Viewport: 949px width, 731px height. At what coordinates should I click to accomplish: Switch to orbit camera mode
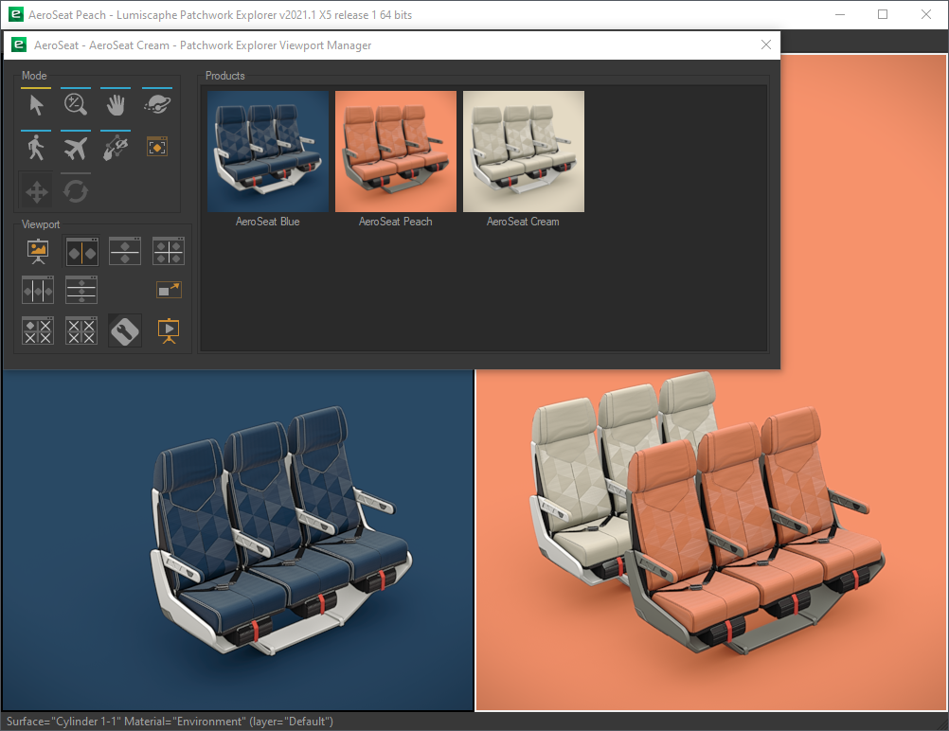coord(156,105)
